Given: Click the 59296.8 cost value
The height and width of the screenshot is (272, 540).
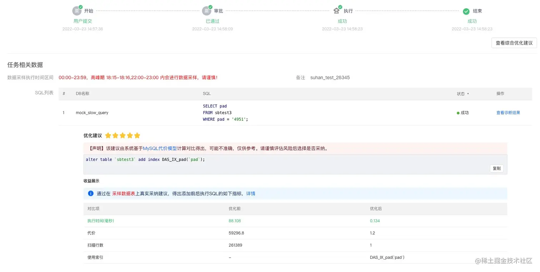Looking at the screenshot, I should (236, 233).
